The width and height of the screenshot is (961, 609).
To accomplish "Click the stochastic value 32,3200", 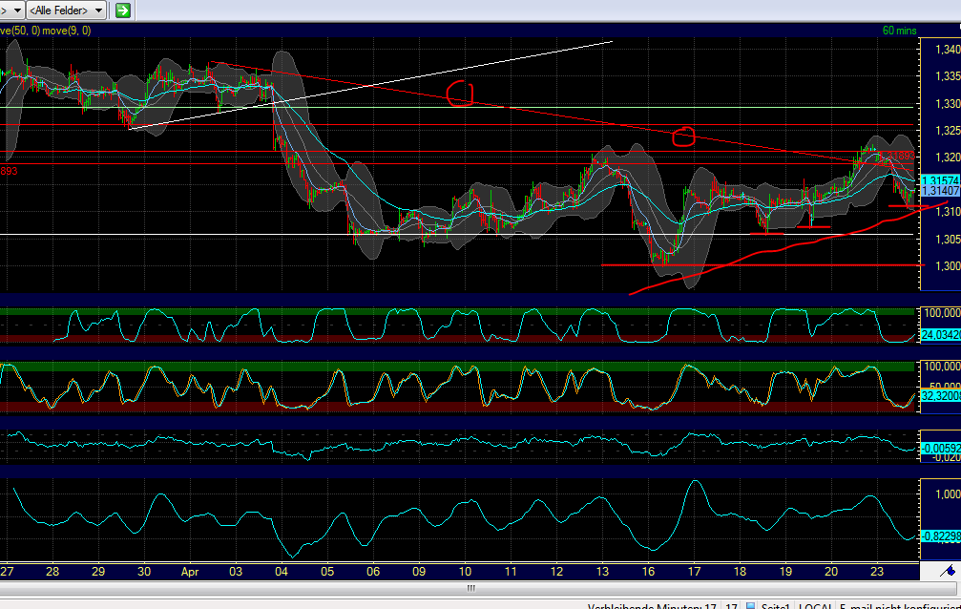I will pyautogui.click(x=940, y=396).
